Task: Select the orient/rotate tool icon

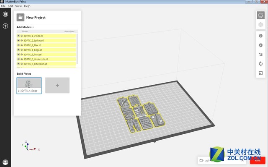Action: coord(260,64)
